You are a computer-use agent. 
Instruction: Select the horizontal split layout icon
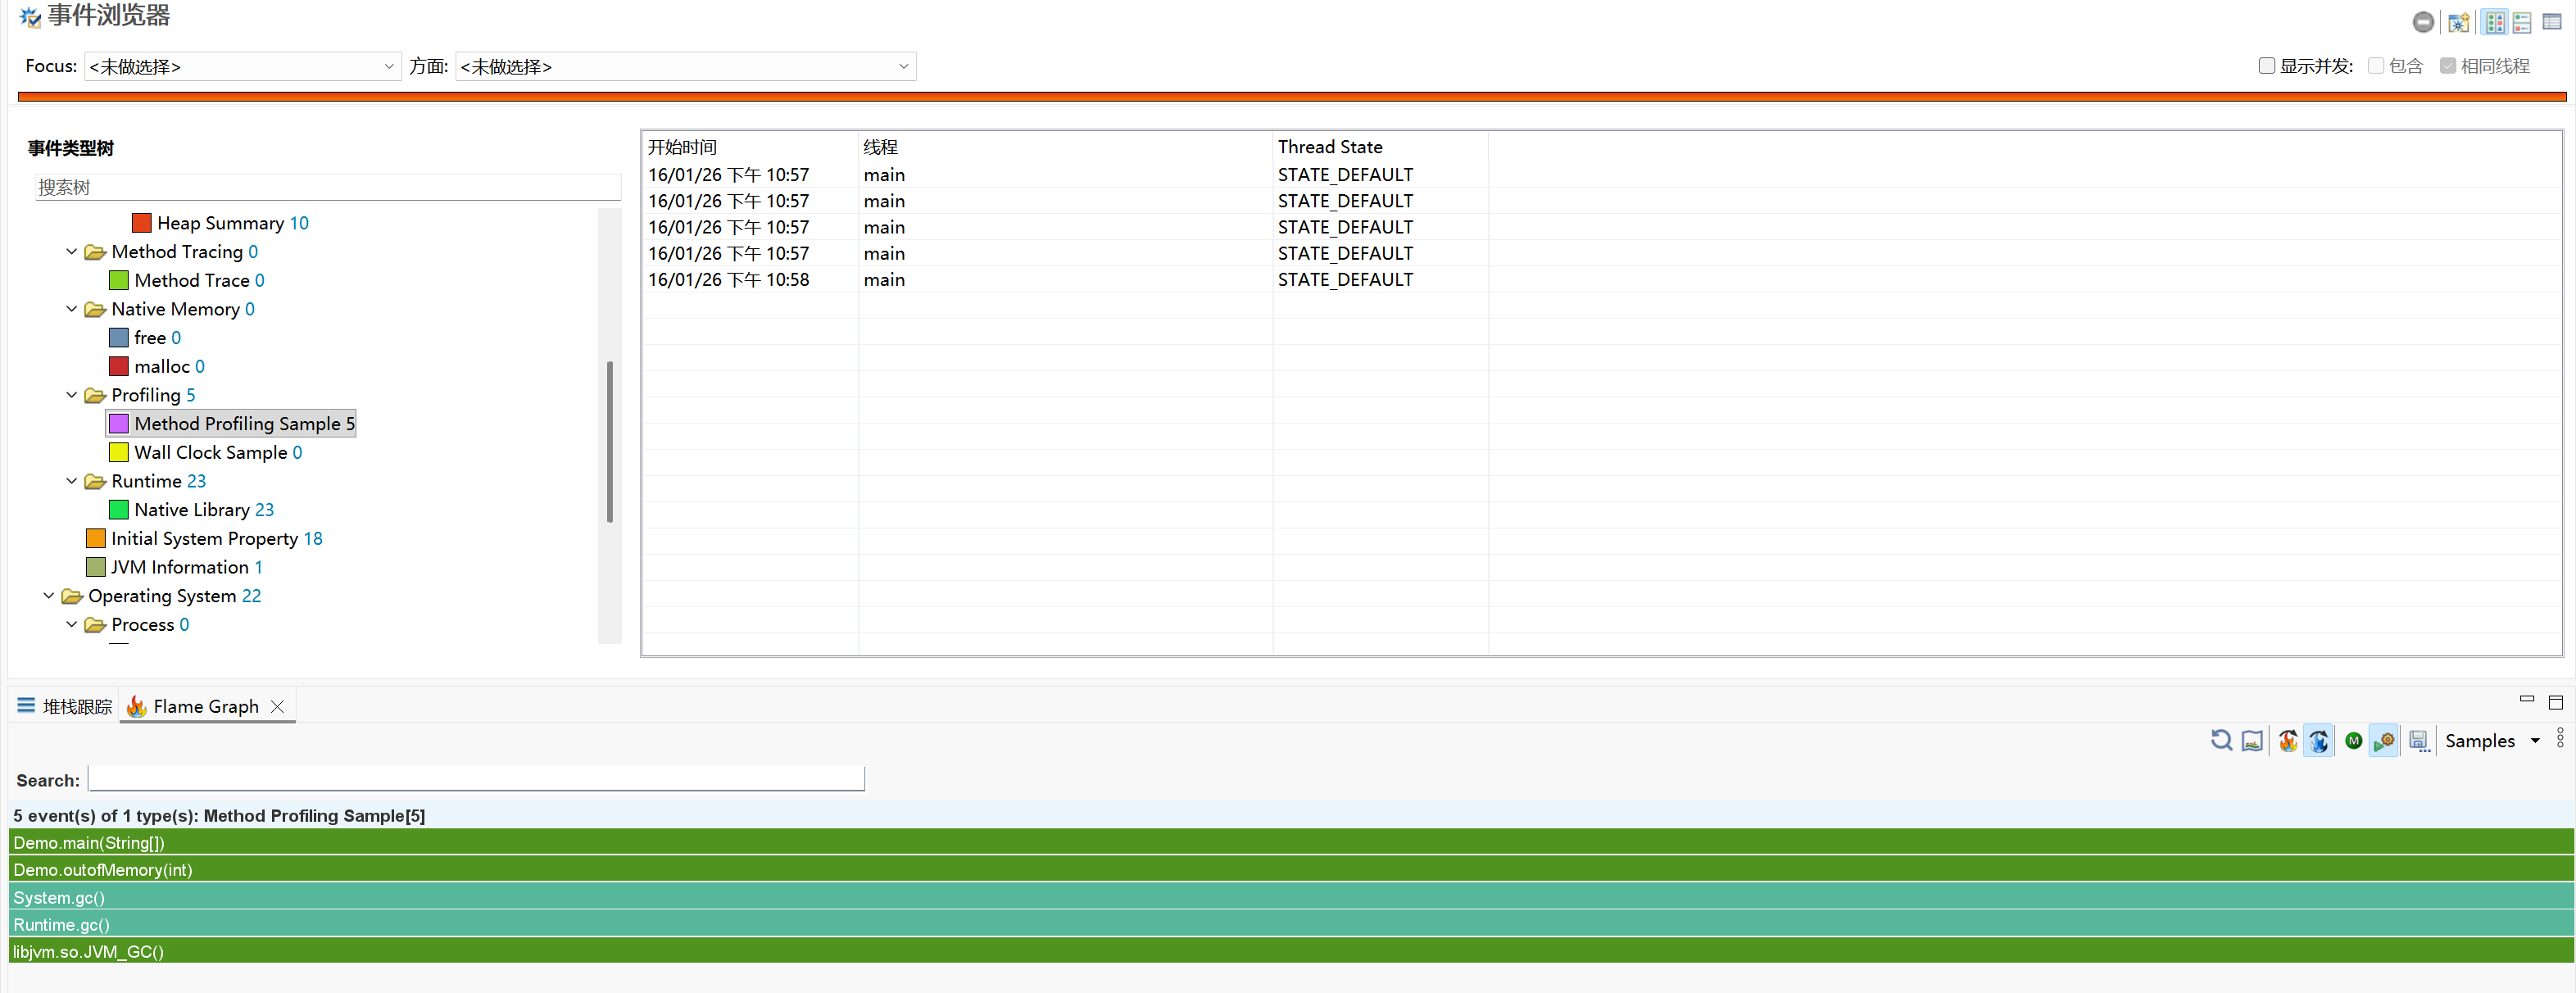click(2522, 22)
